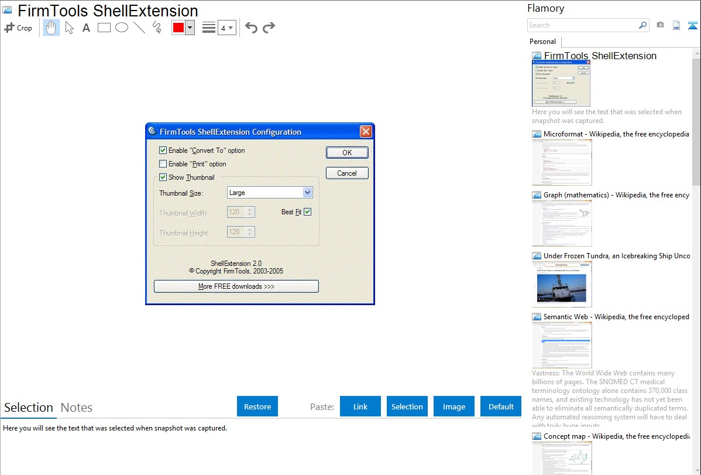701x475 pixels.
Task: Click the Graph (mathematics) title link
Action: pos(616,195)
